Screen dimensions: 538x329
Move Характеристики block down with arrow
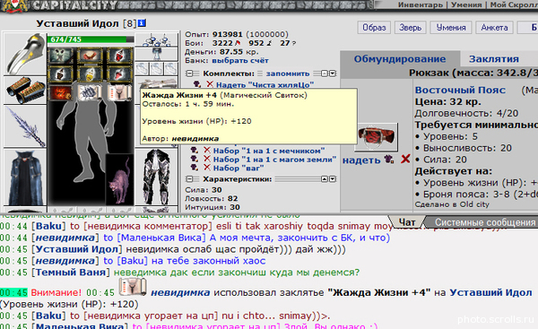[333, 179]
